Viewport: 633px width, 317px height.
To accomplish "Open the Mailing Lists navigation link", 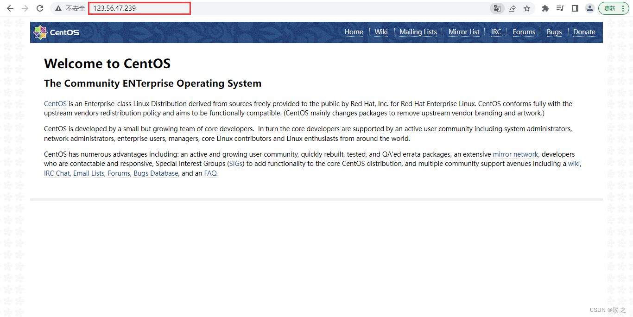I will pyautogui.click(x=418, y=32).
